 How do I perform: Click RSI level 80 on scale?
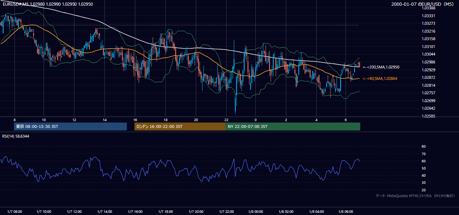423,147
